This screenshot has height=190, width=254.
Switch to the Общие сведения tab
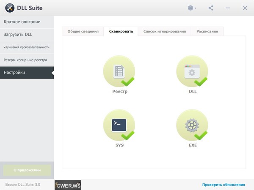click(83, 31)
